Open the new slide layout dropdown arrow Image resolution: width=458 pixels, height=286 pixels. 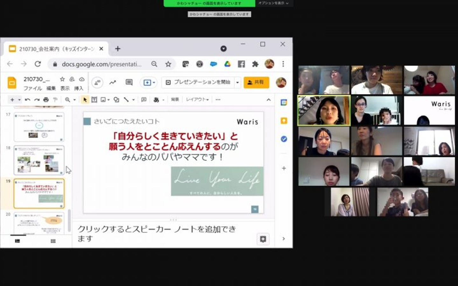19,100
